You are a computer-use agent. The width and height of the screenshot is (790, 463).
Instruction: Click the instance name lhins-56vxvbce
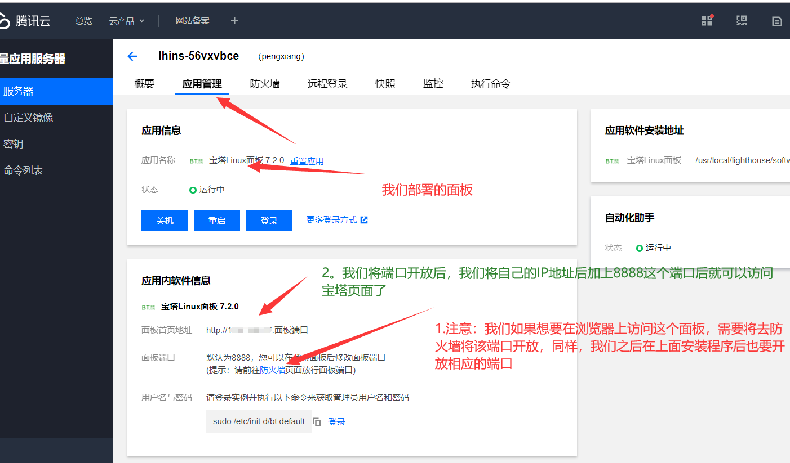click(x=199, y=56)
